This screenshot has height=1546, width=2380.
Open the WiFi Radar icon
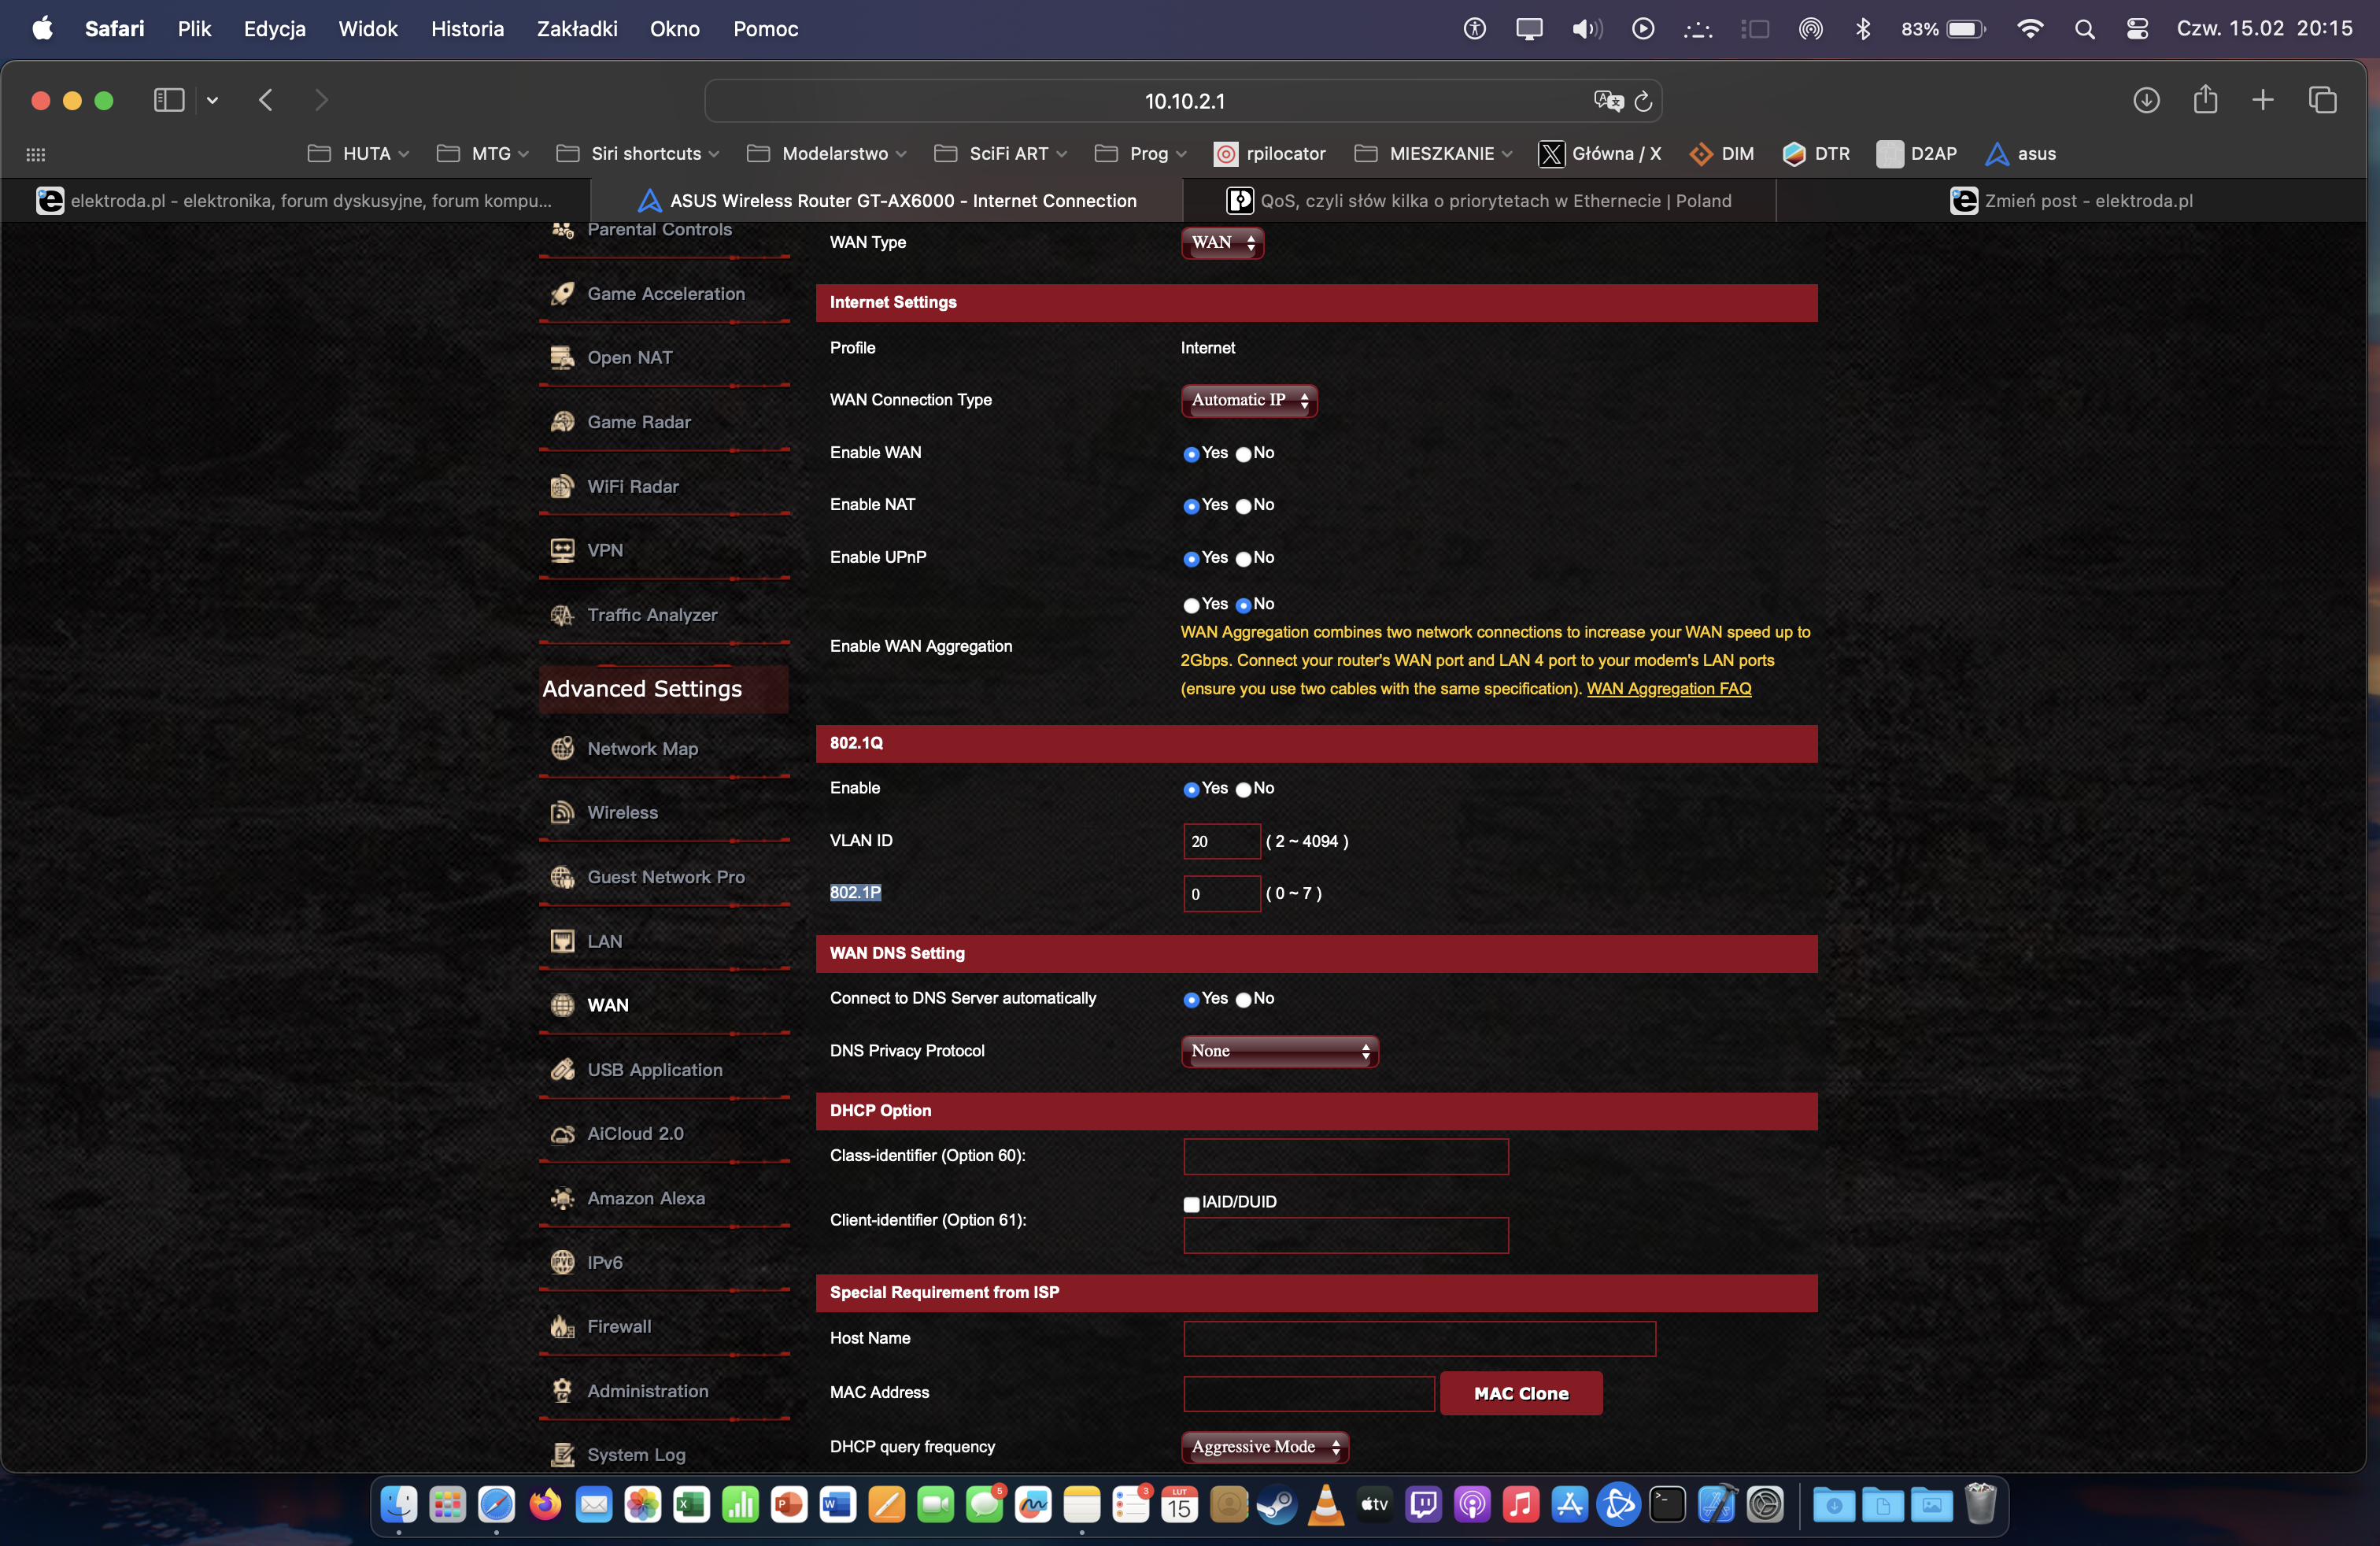point(562,487)
